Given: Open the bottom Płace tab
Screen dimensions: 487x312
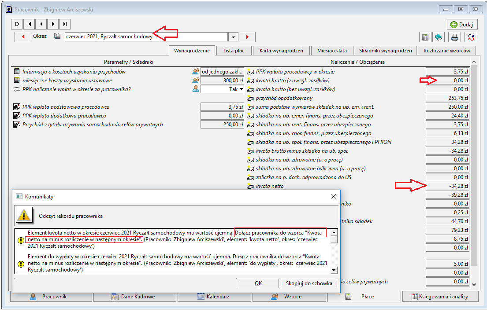Looking at the screenshot, I should click(364, 297).
